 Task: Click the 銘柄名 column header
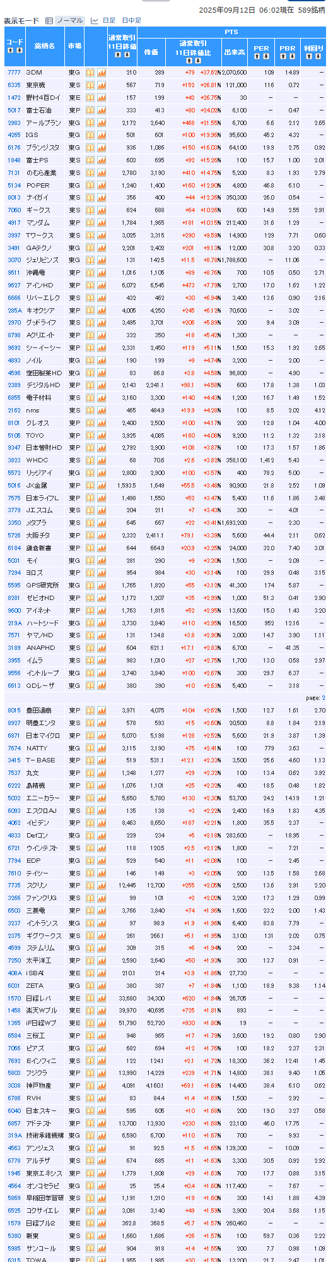44,46
